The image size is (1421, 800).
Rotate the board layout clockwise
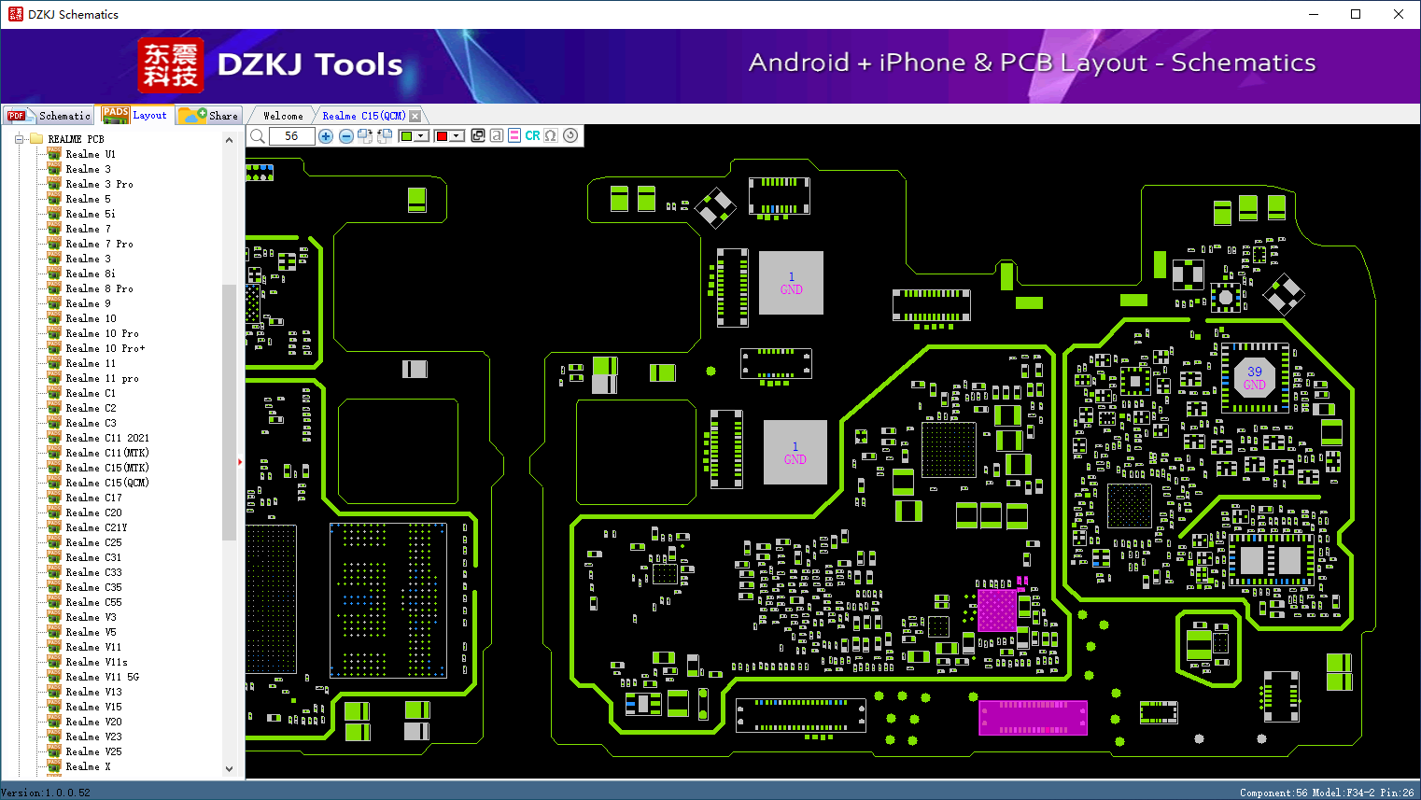tap(365, 136)
